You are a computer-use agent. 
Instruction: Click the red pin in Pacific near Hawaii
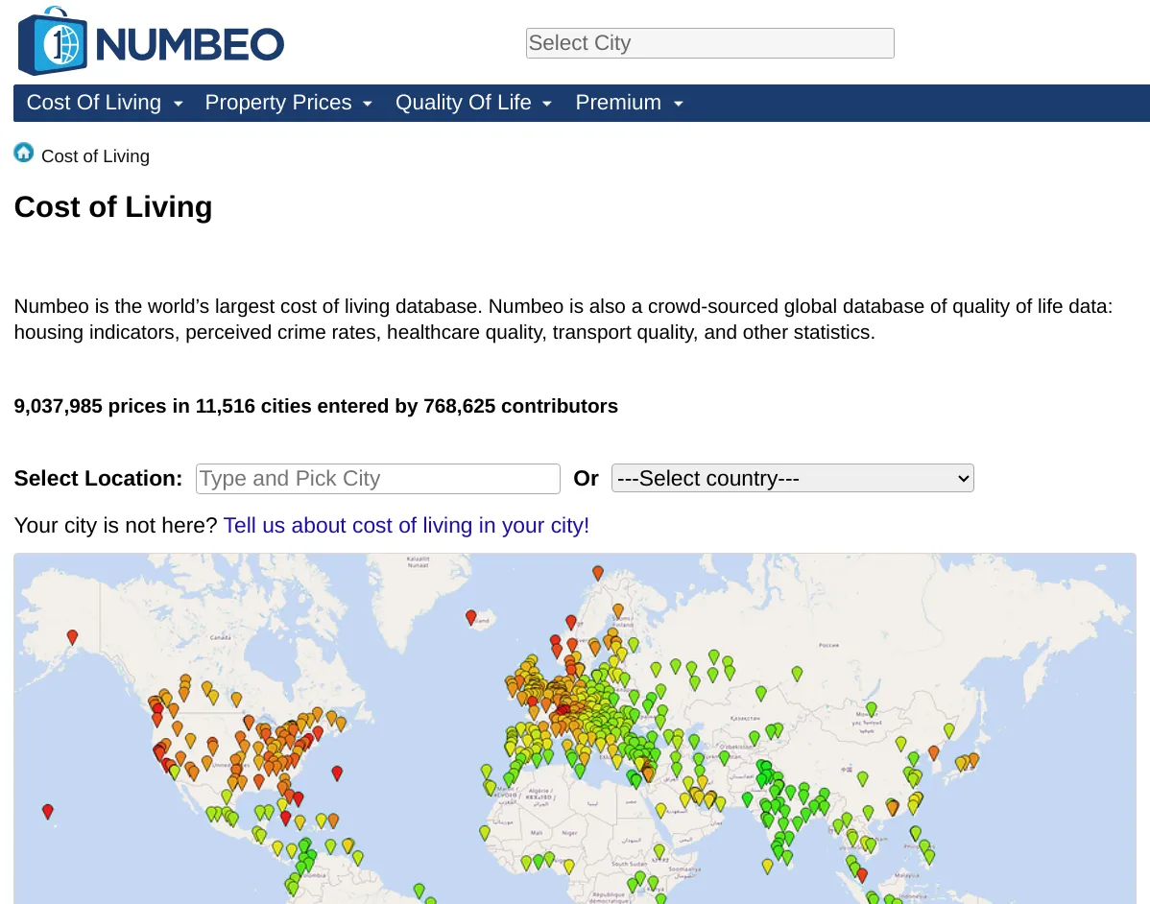pyautogui.click(x=48, y=811)
